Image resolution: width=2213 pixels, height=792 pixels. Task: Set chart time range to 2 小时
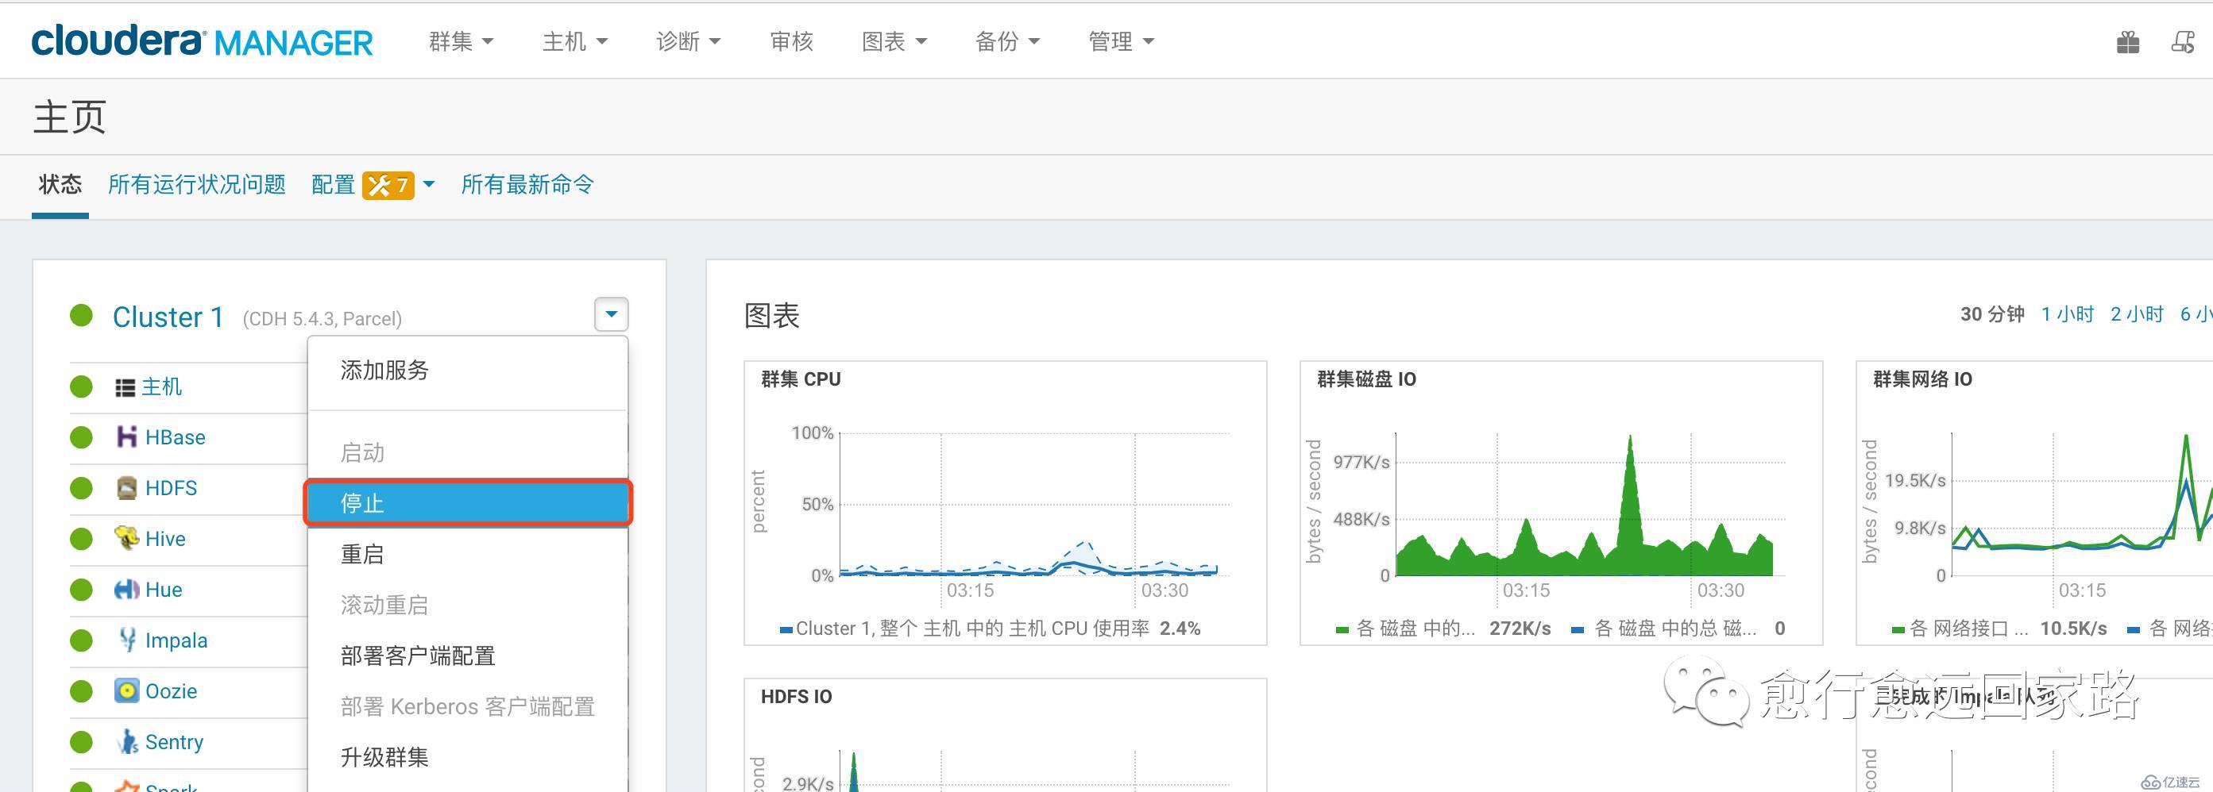click(2137, 314)
